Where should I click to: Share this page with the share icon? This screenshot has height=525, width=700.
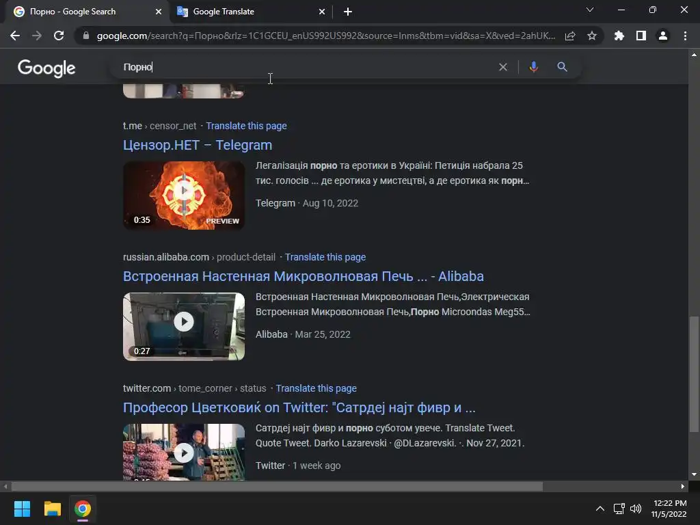pos(570,36)
